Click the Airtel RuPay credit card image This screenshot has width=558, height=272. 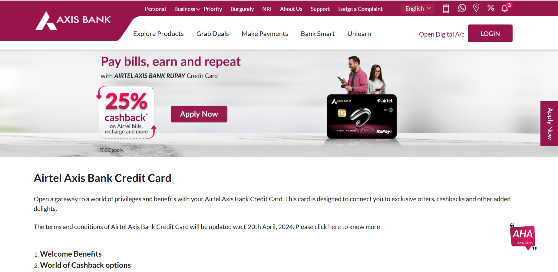pyautogui.click(x=362, y=117)
